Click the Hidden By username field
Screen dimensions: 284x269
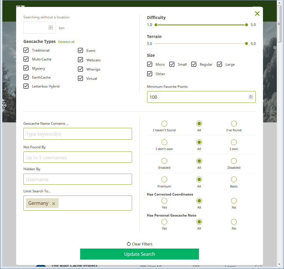click(78, 179)
